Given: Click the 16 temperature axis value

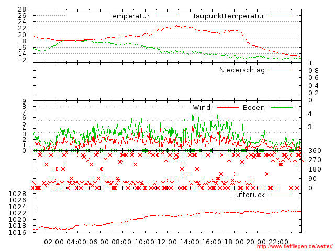Looking at the screenshot, I should 22,47.
